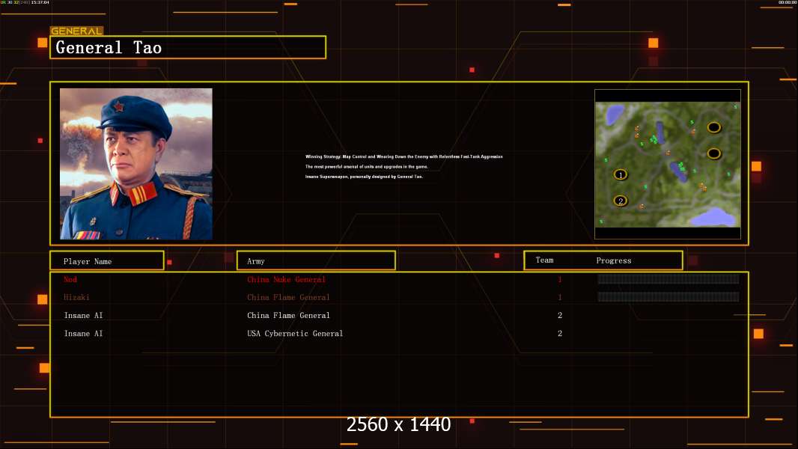798x449 pixels.
Task: Click 'The most powerful arsenal' description line
Action: click(x=366, y=166)
